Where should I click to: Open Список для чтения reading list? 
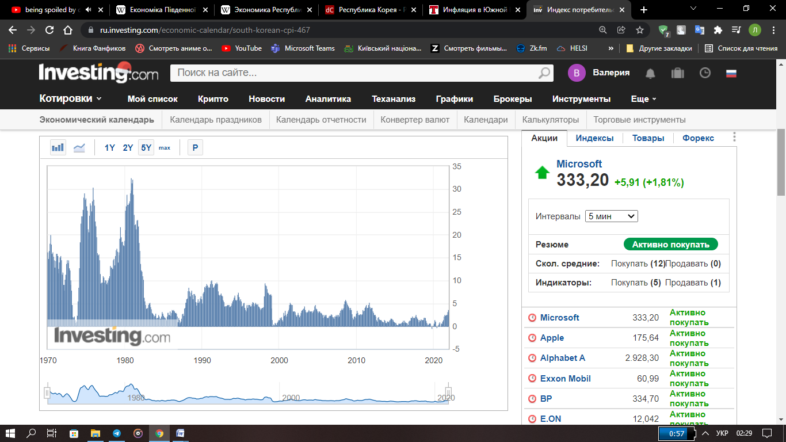point(741,48)
